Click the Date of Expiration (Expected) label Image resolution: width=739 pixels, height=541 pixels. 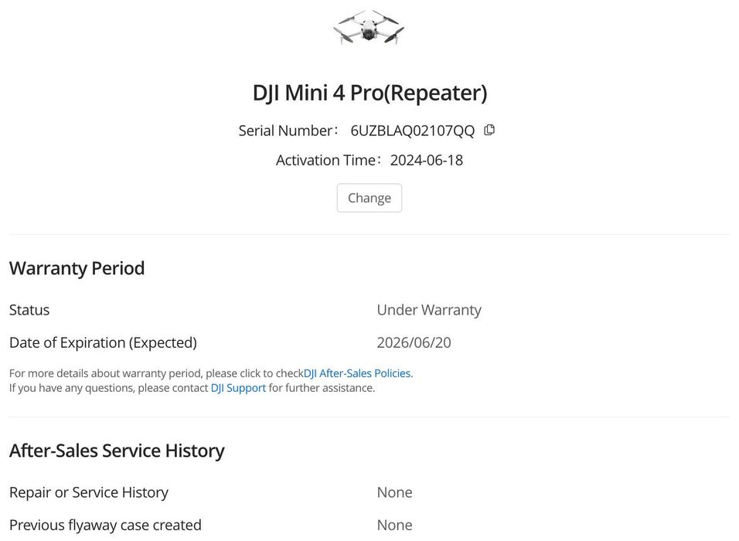coord(103,342)
